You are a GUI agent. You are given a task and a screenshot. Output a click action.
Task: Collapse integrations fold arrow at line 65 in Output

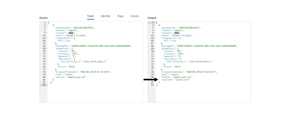155,38
